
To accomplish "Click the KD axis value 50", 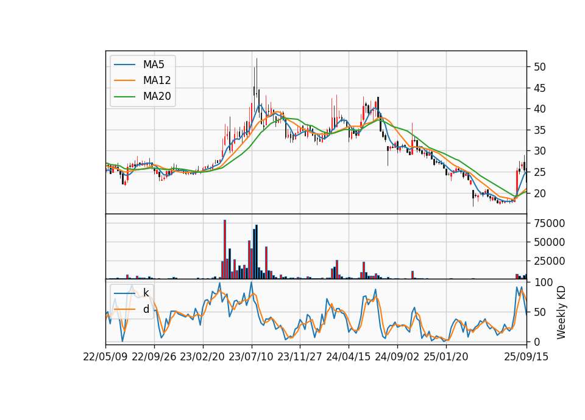I will (539, 312).
